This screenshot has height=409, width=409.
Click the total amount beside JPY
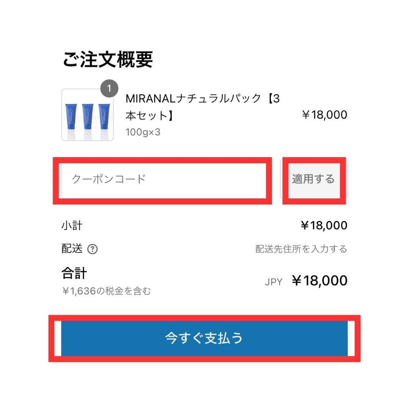coord(320,281)
